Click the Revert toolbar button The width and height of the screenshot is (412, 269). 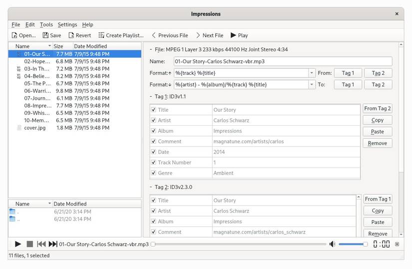coord(79,35)
